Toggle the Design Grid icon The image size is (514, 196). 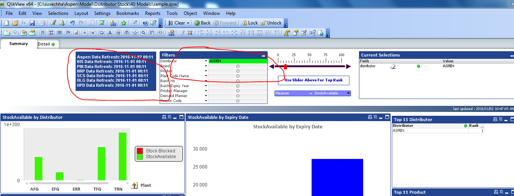pyautogui.click(x=190, y=33)
